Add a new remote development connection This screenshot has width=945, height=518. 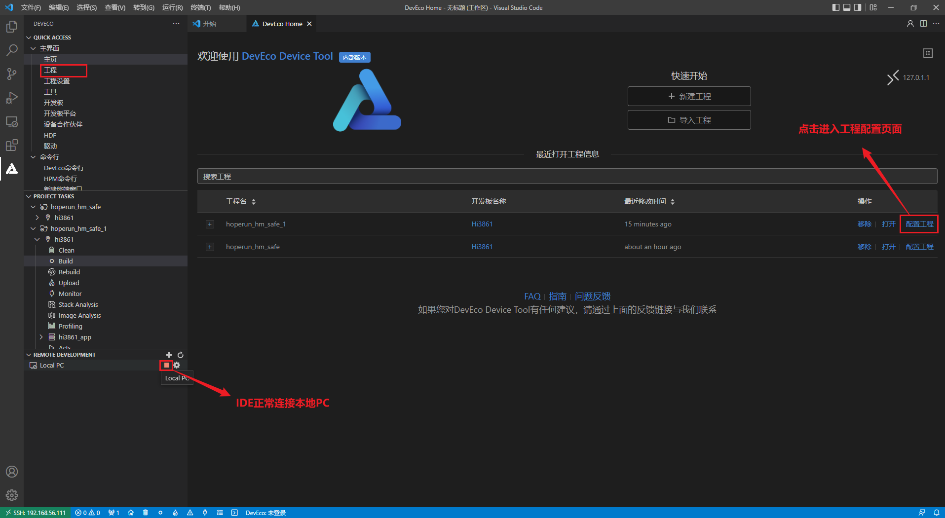[x=169, y=355]
